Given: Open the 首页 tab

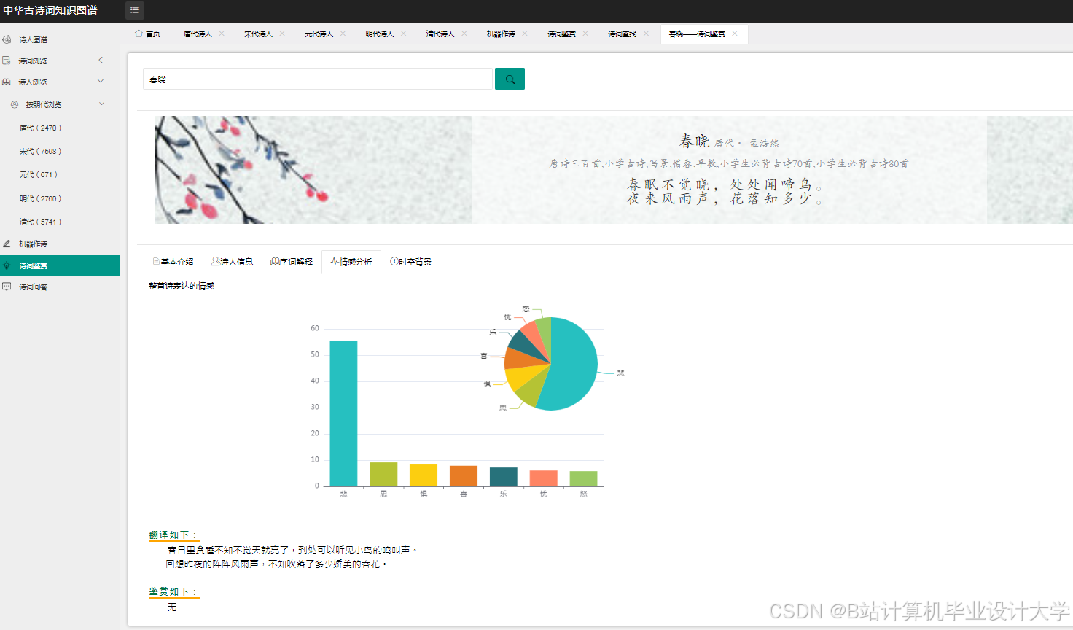Looking at the screenshot, I should point(148,34).
